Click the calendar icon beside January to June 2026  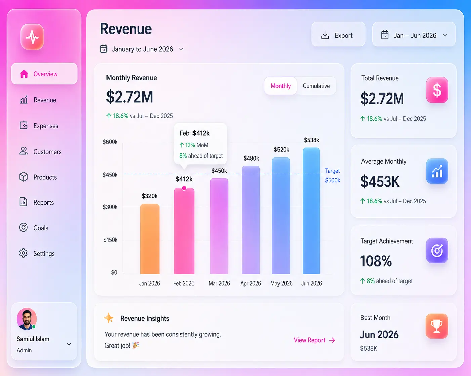(x=104, y=49)
